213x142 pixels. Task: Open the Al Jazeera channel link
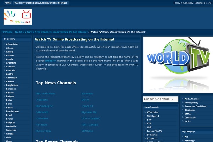(x=42, y=100)
